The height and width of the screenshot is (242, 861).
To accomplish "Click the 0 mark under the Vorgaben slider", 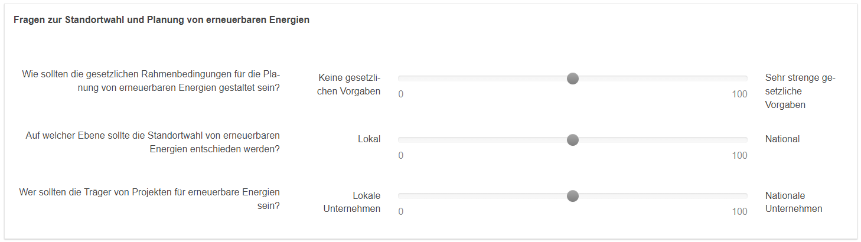I will [401, 94].
